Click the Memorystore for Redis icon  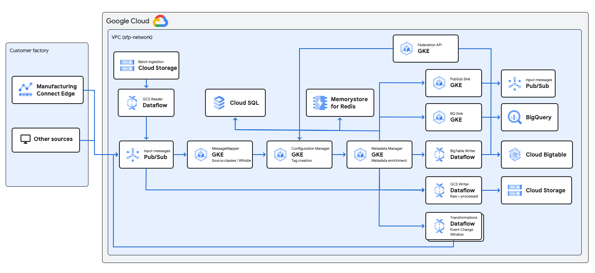coord(320,103)
